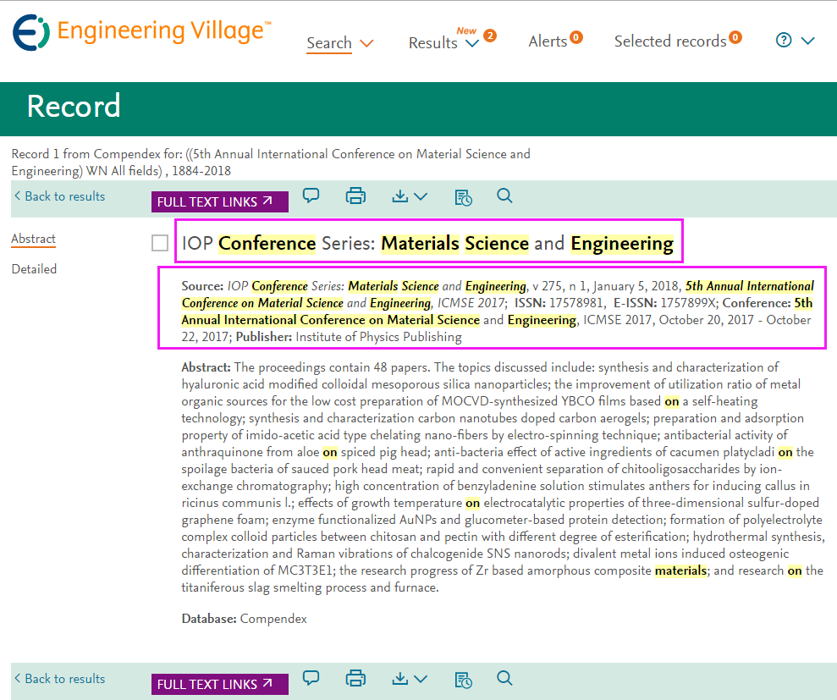
Task: Expand the top download options chevron
Action: pos(421,197)
